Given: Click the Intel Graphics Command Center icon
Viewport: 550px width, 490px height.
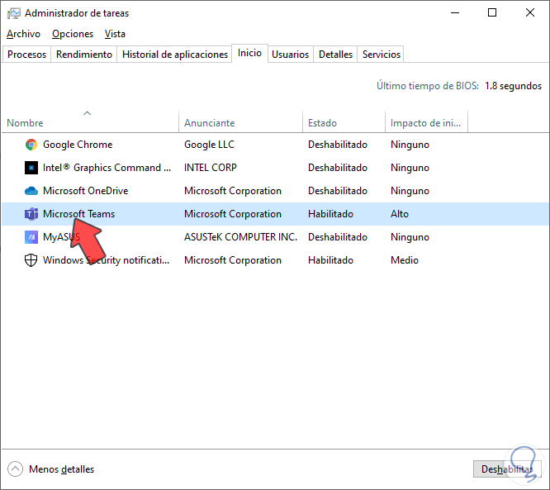Looking at the screenshot, I should coord(31,168).
